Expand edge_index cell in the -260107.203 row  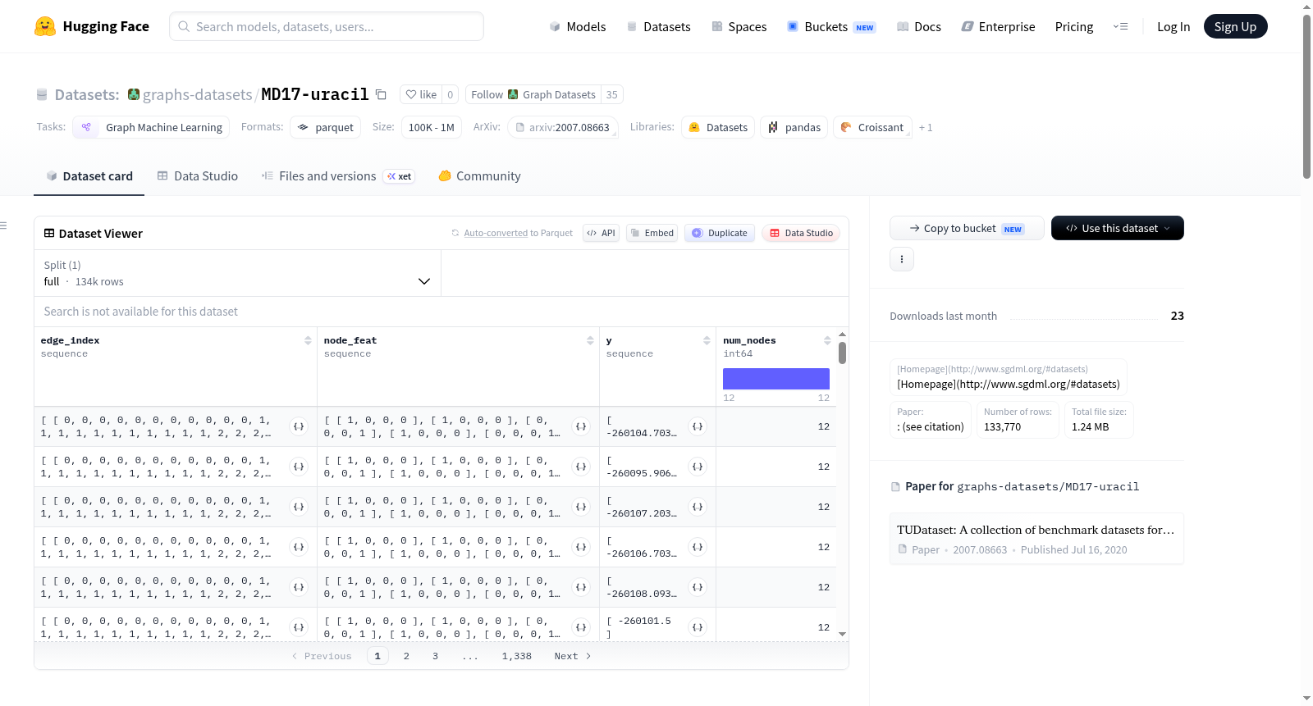click(x=299, y=507)
